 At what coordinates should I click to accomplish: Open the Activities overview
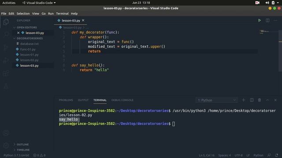(9, 3)
